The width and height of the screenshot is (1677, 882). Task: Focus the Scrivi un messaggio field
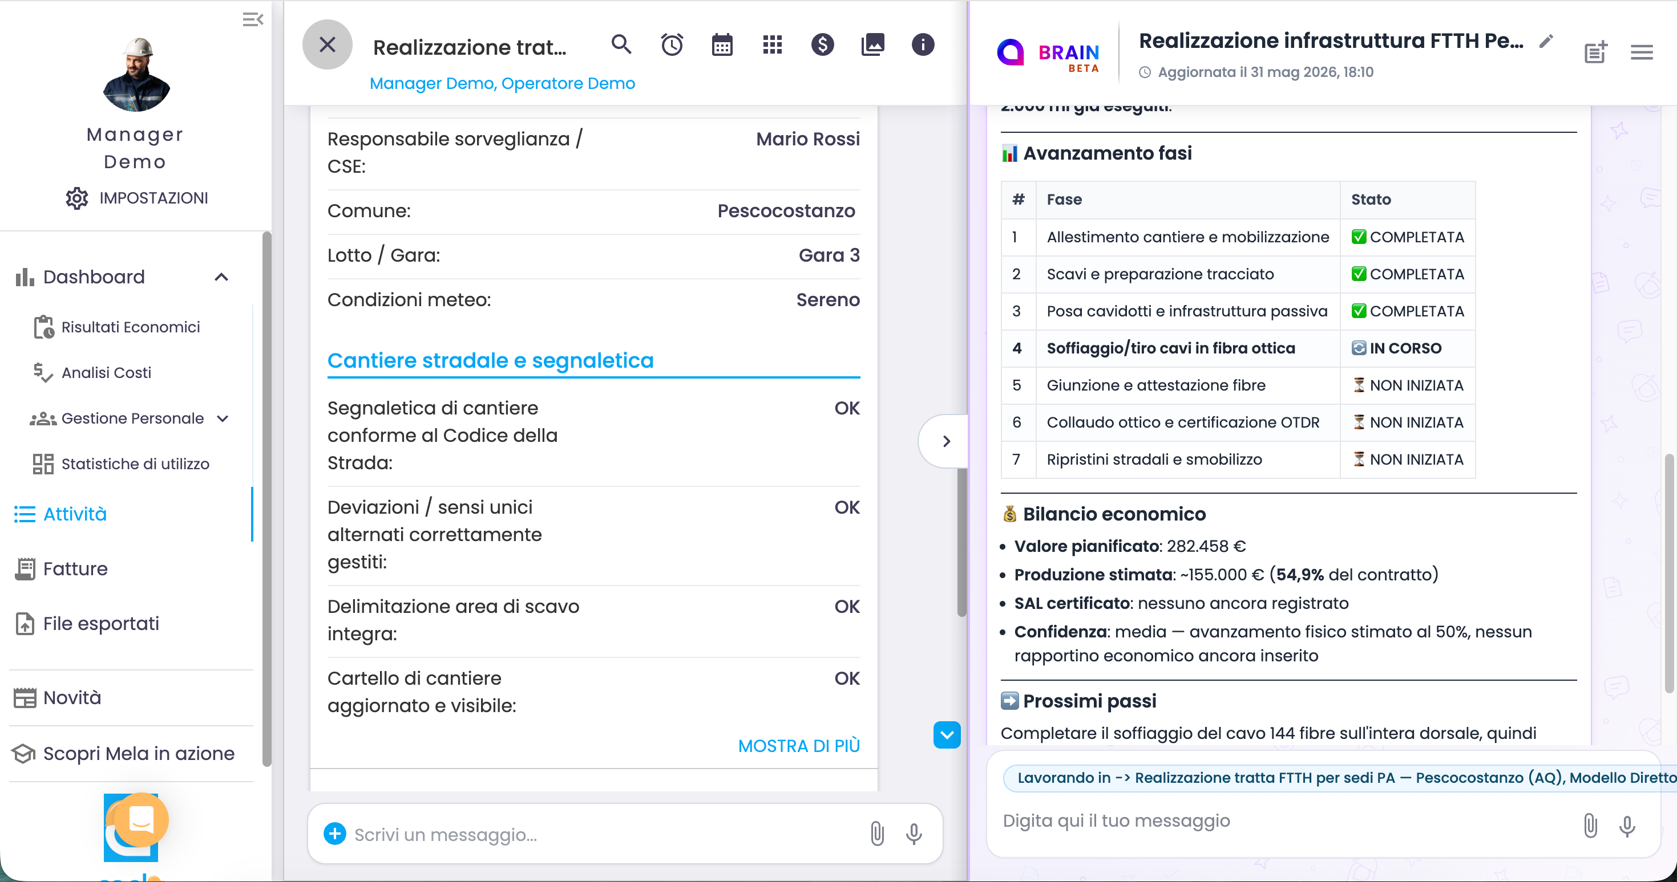tap(605, 834)
